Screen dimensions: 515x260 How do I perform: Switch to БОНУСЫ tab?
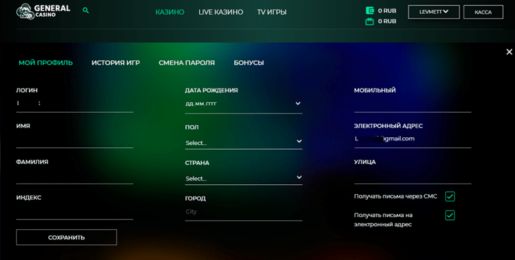249,63
